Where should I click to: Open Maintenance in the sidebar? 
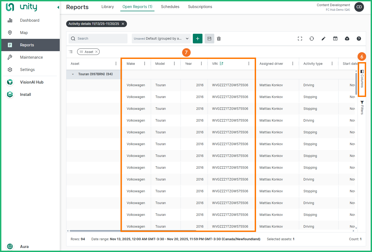coord(31,57)
